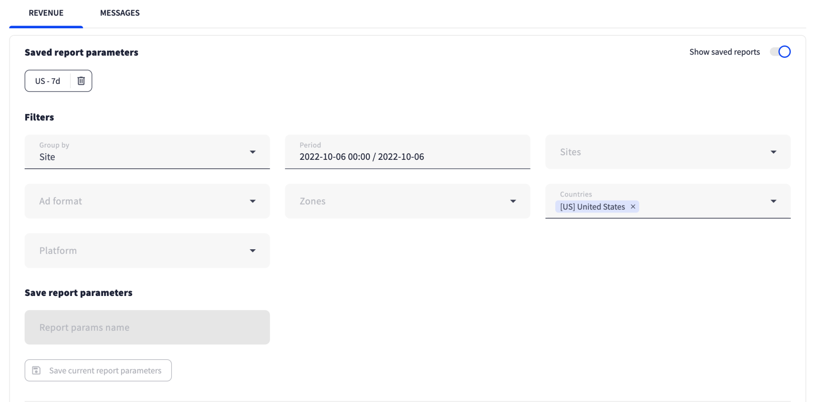Load the US - 7d saved report
Image resolution: width=816 pixels, height=402 pixels.
point(48,81)
